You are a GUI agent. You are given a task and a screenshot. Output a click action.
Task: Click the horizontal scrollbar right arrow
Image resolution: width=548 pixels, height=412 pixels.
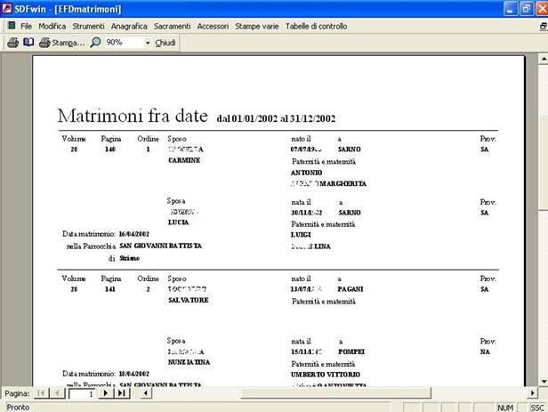(532, 393)
